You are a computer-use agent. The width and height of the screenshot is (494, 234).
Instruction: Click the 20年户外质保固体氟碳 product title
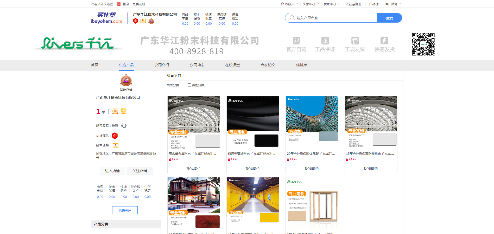click(311, 154)
